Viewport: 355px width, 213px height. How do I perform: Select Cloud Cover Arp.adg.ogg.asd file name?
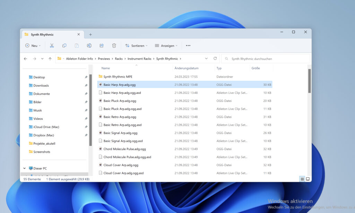123,173
